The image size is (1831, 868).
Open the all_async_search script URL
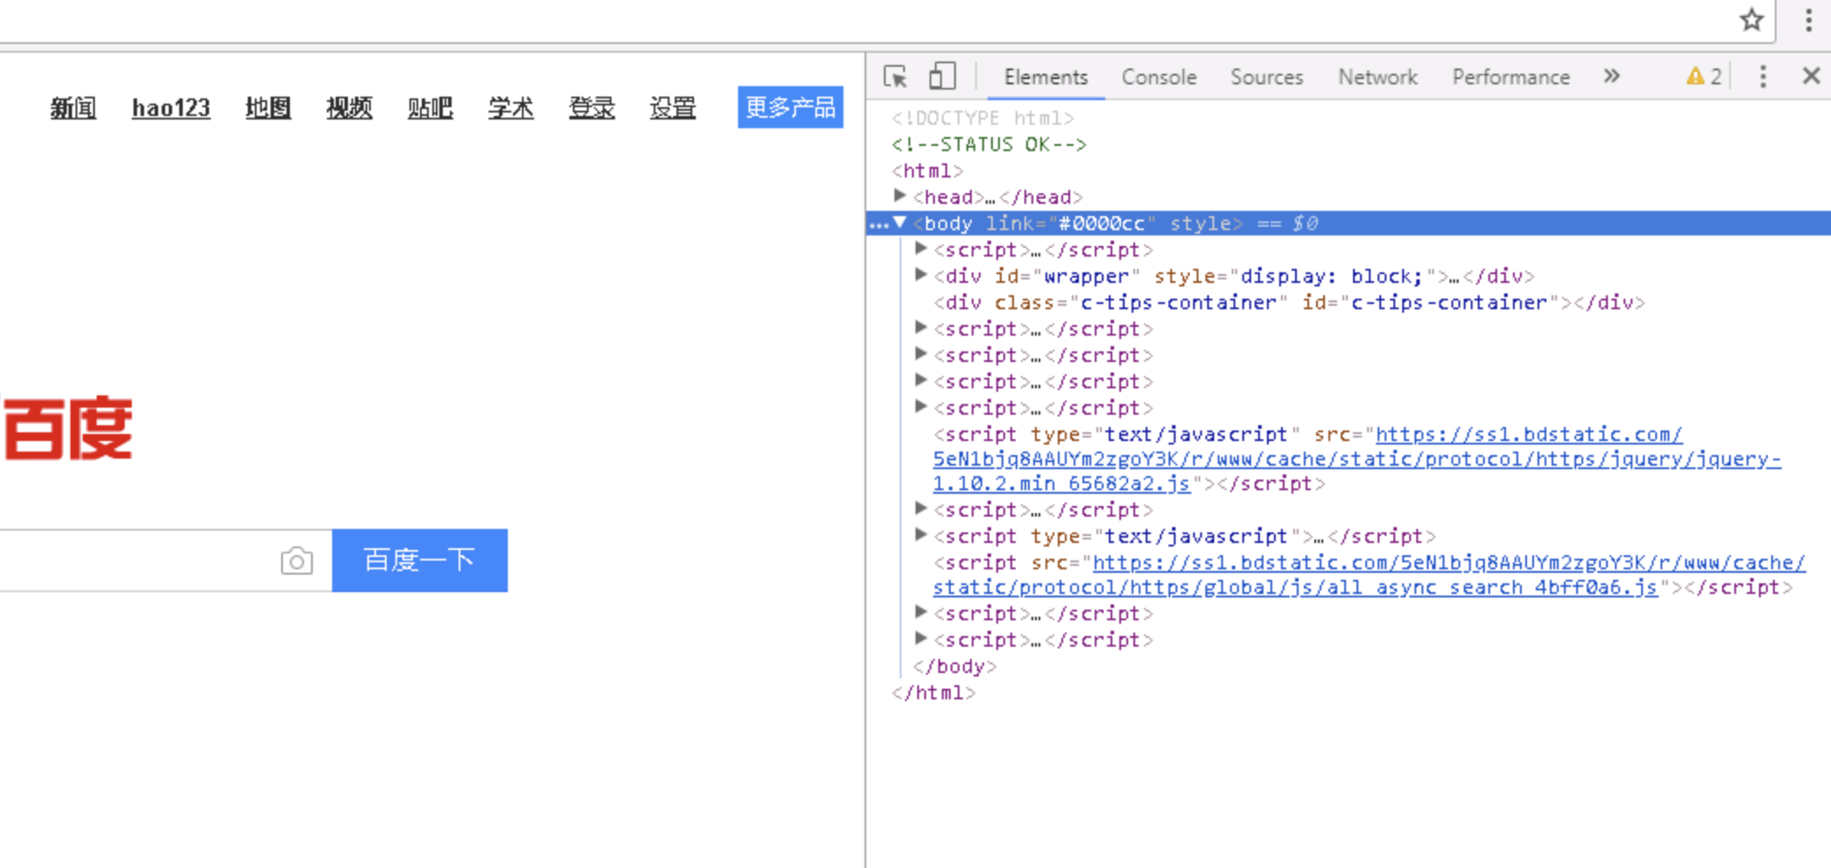point(1370,575)
